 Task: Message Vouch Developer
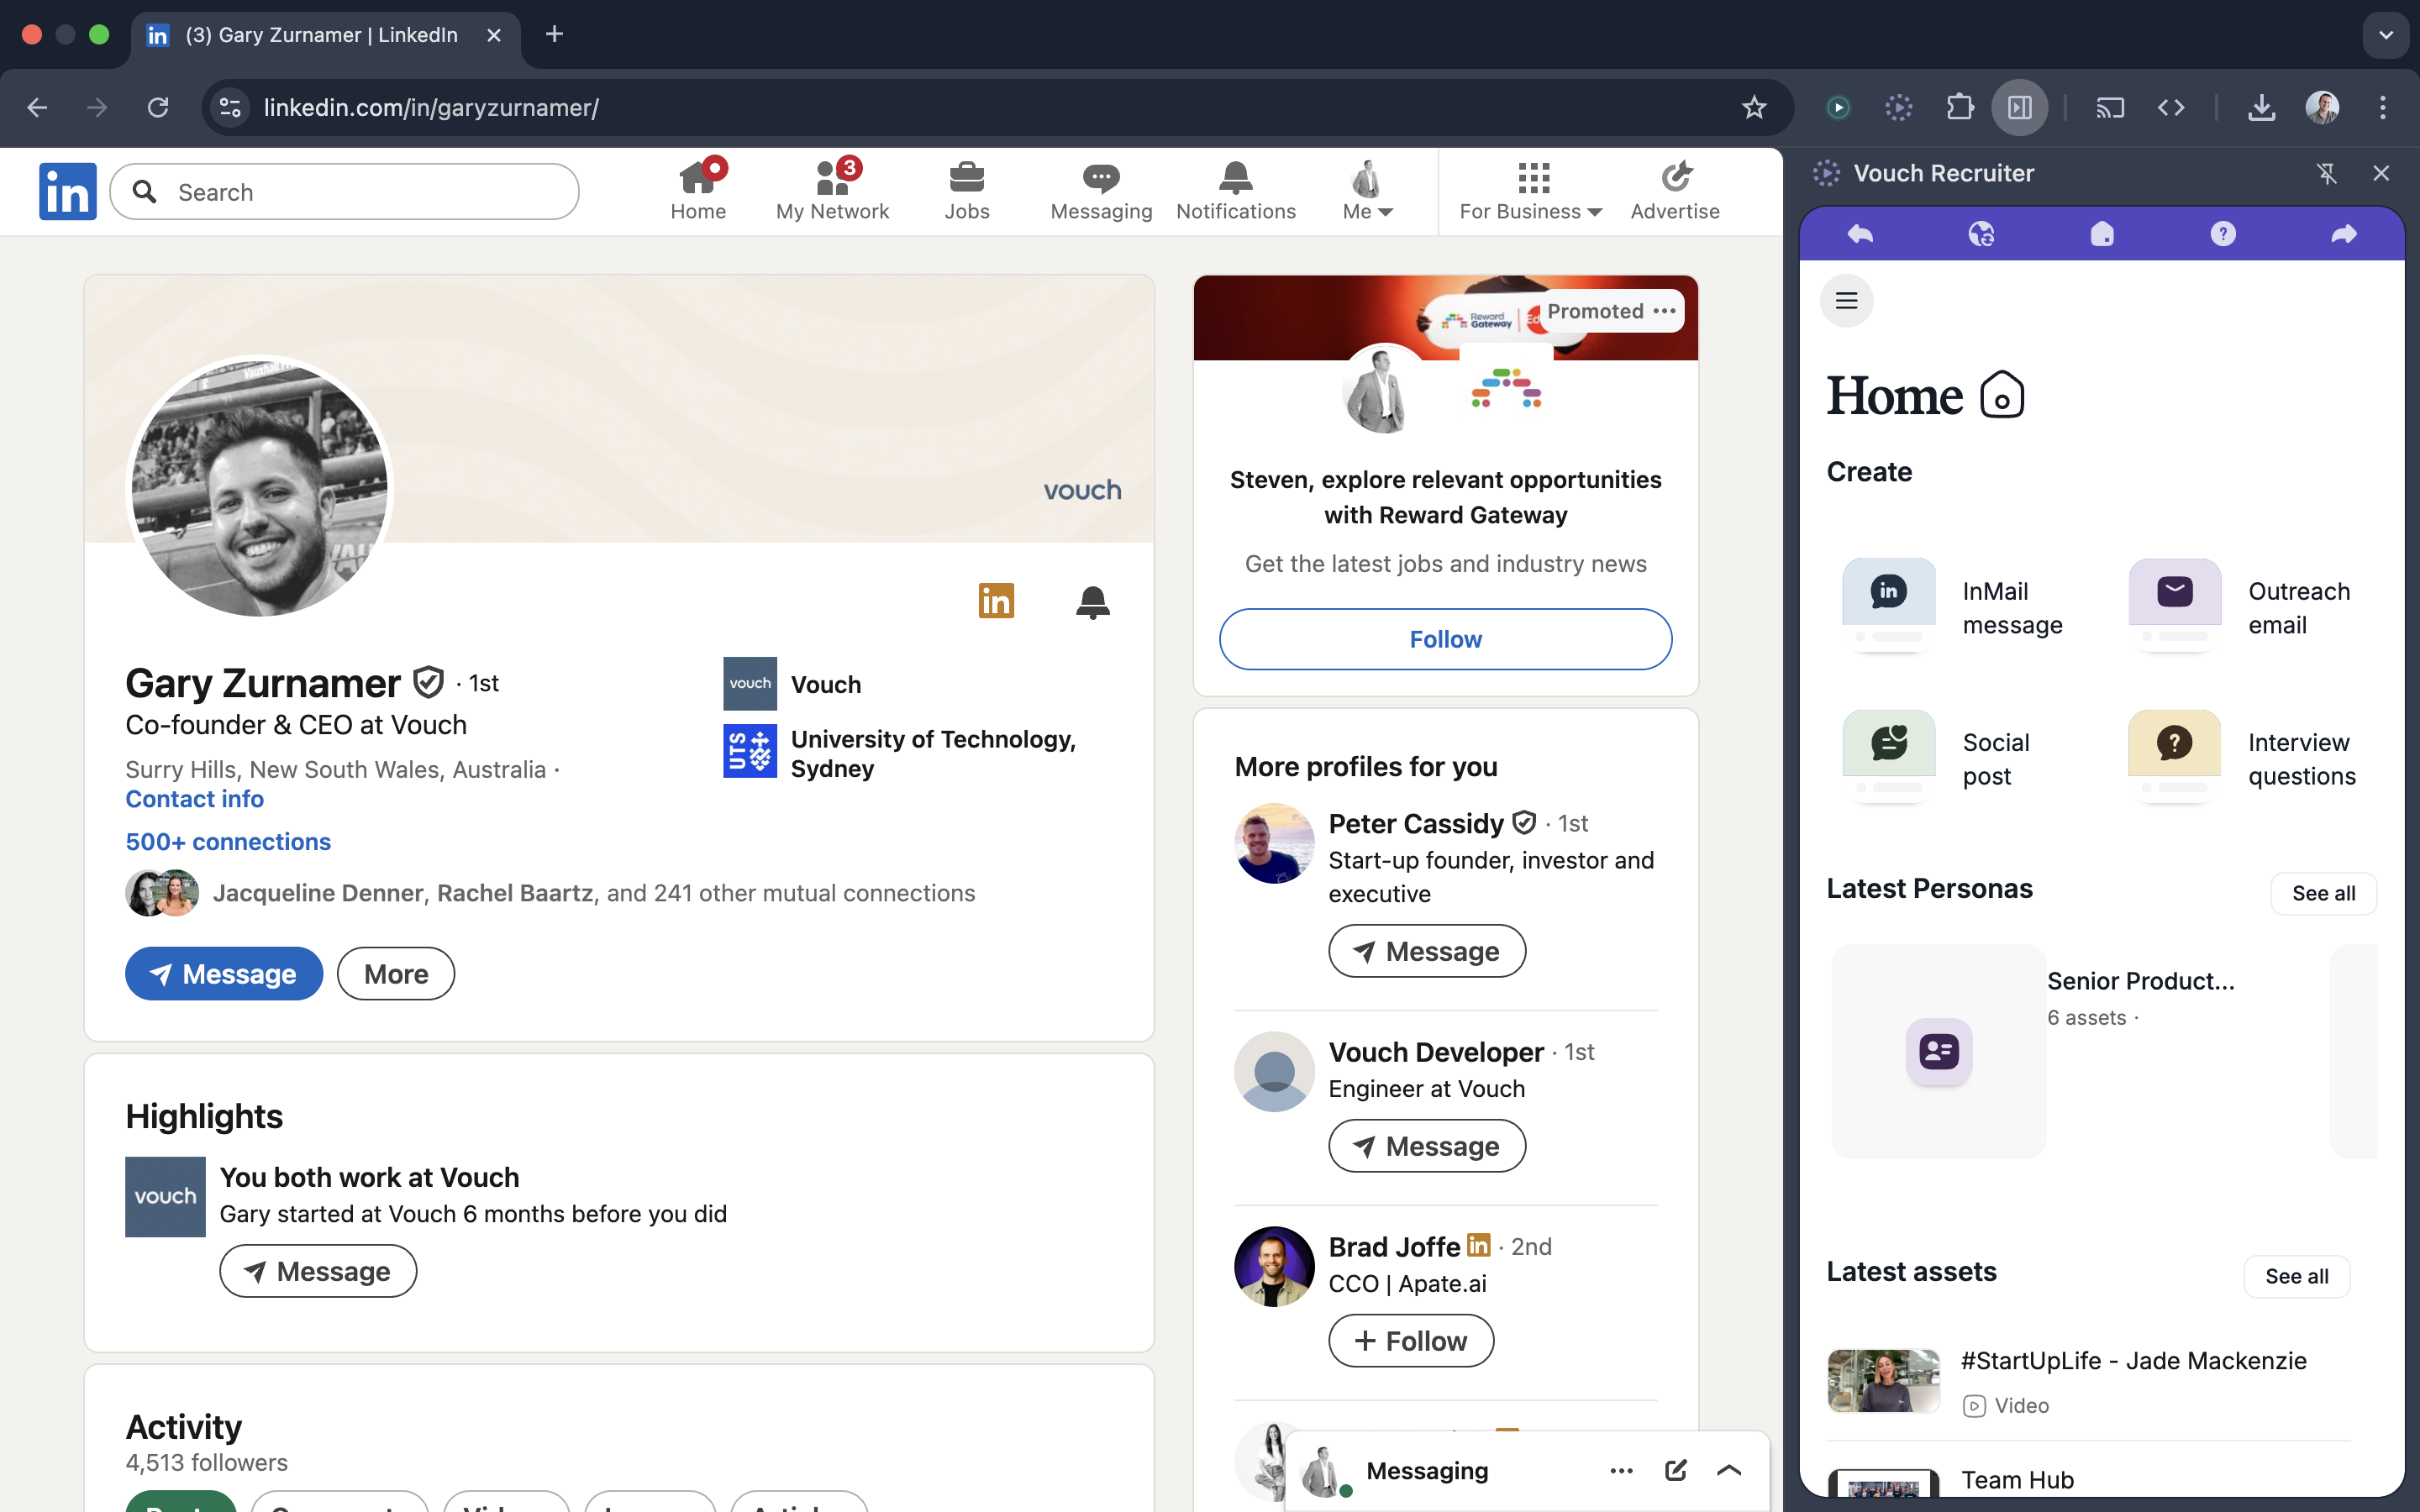(1427, 1145)
